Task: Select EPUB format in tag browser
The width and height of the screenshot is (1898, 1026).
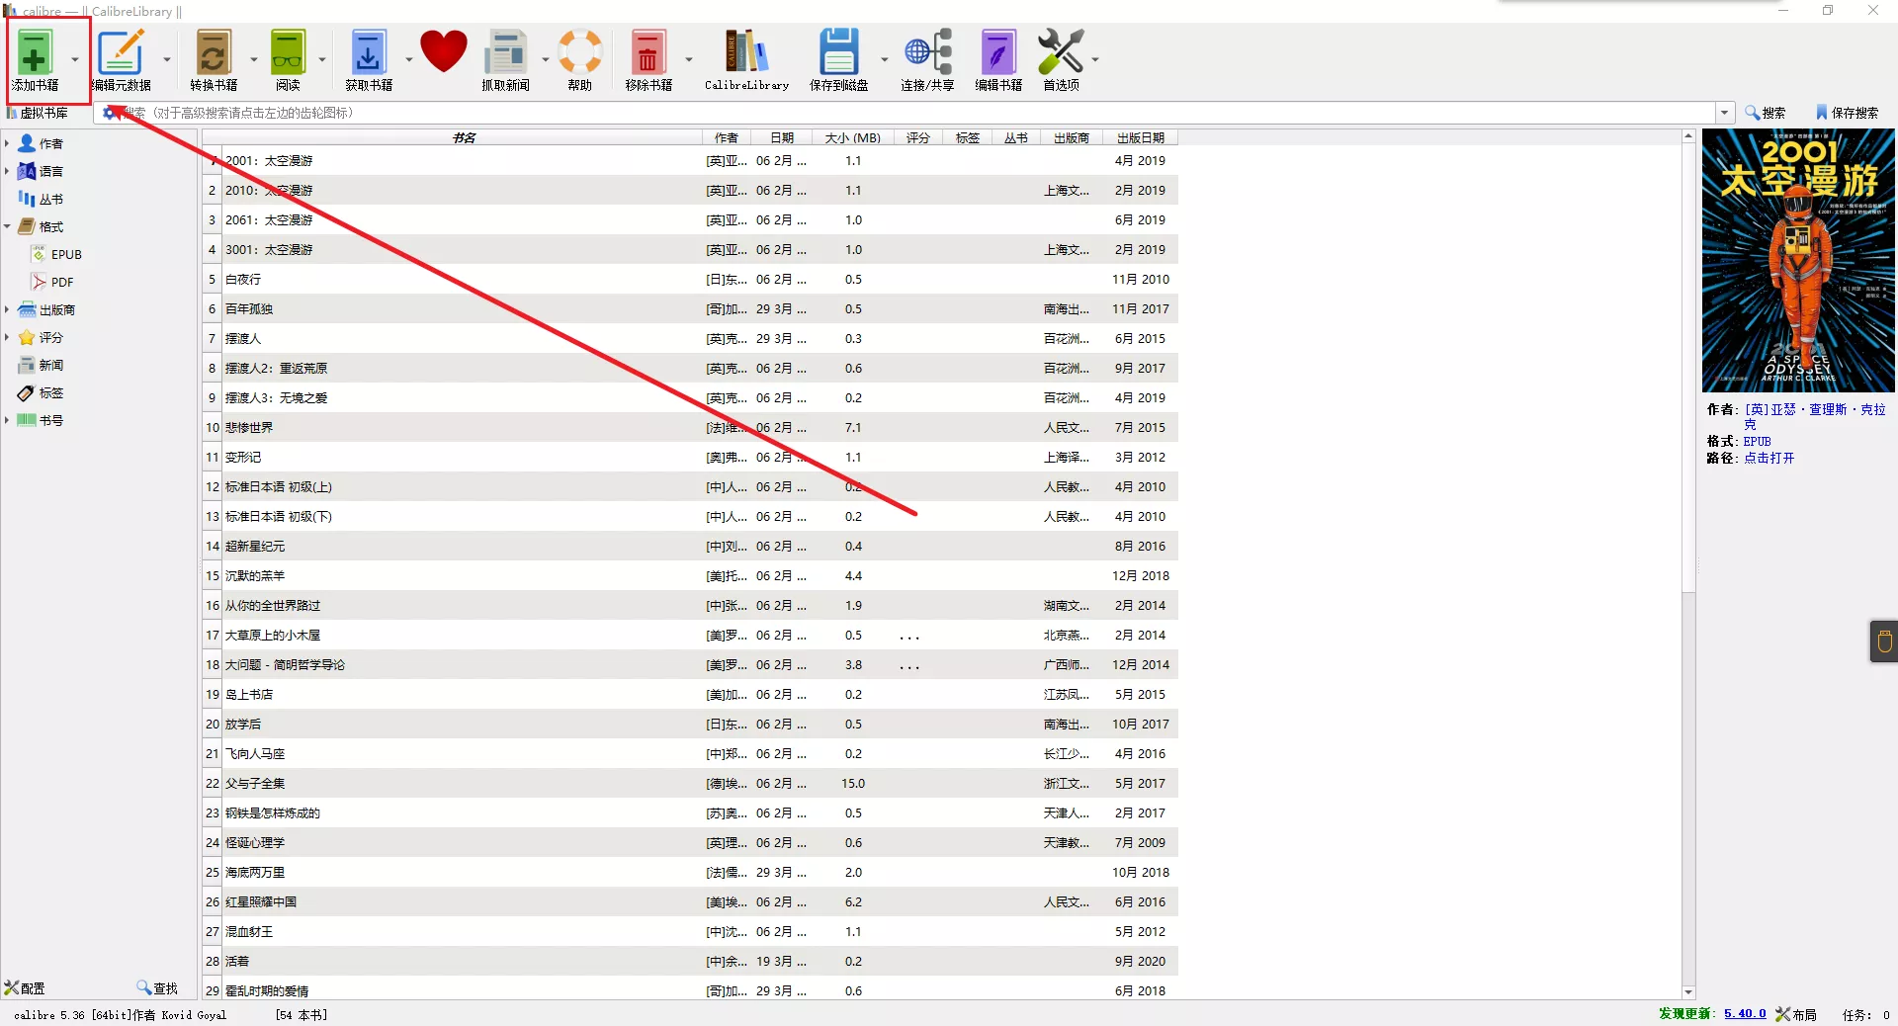Action: [x=65, y=254]
